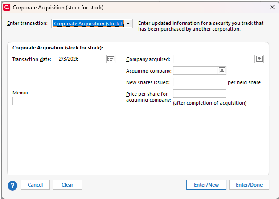This screenshot has width=279, height=199.
Task: Click the Transaction date field
Action: [81, 59]
